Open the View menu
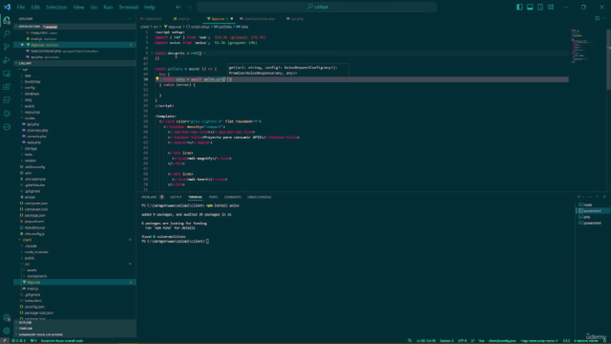Viewport: 611px width, 344px height. (x=78, y=7)
